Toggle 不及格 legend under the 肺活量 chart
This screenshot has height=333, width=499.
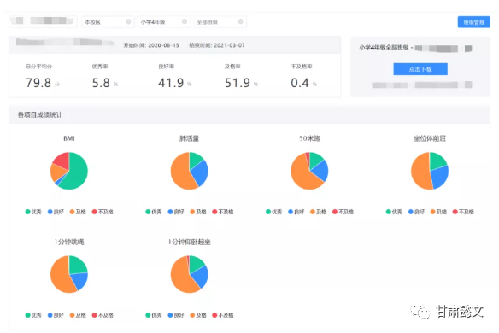pyautogui.click(x=223, y=212)
